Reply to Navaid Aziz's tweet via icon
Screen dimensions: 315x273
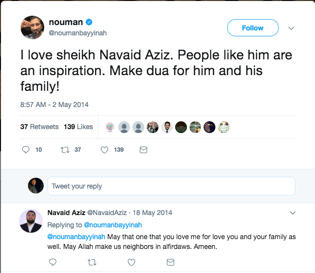53,263
